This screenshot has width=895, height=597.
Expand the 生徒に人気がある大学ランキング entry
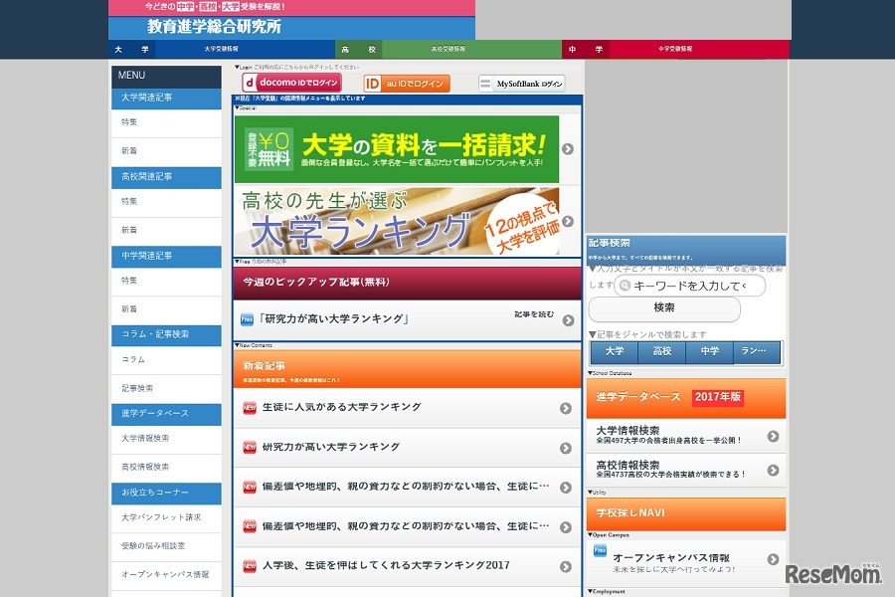567,406
